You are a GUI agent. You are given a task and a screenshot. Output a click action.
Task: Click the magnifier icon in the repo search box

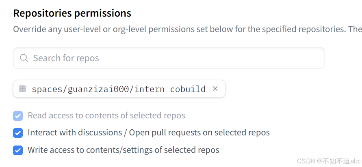coord(24,58)
